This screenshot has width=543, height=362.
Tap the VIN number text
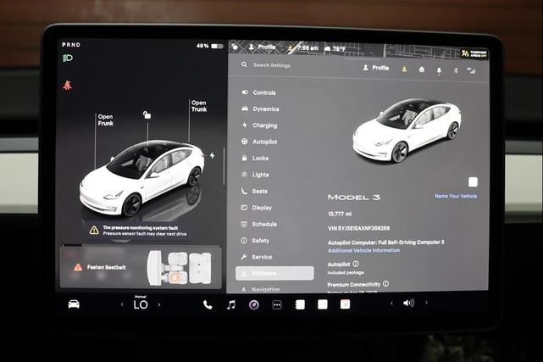(x=359, y=228)
